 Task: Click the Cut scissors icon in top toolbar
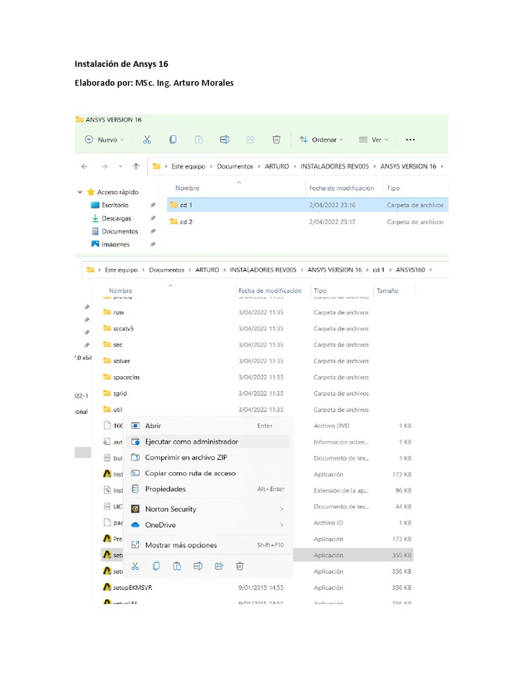point(147,139)
